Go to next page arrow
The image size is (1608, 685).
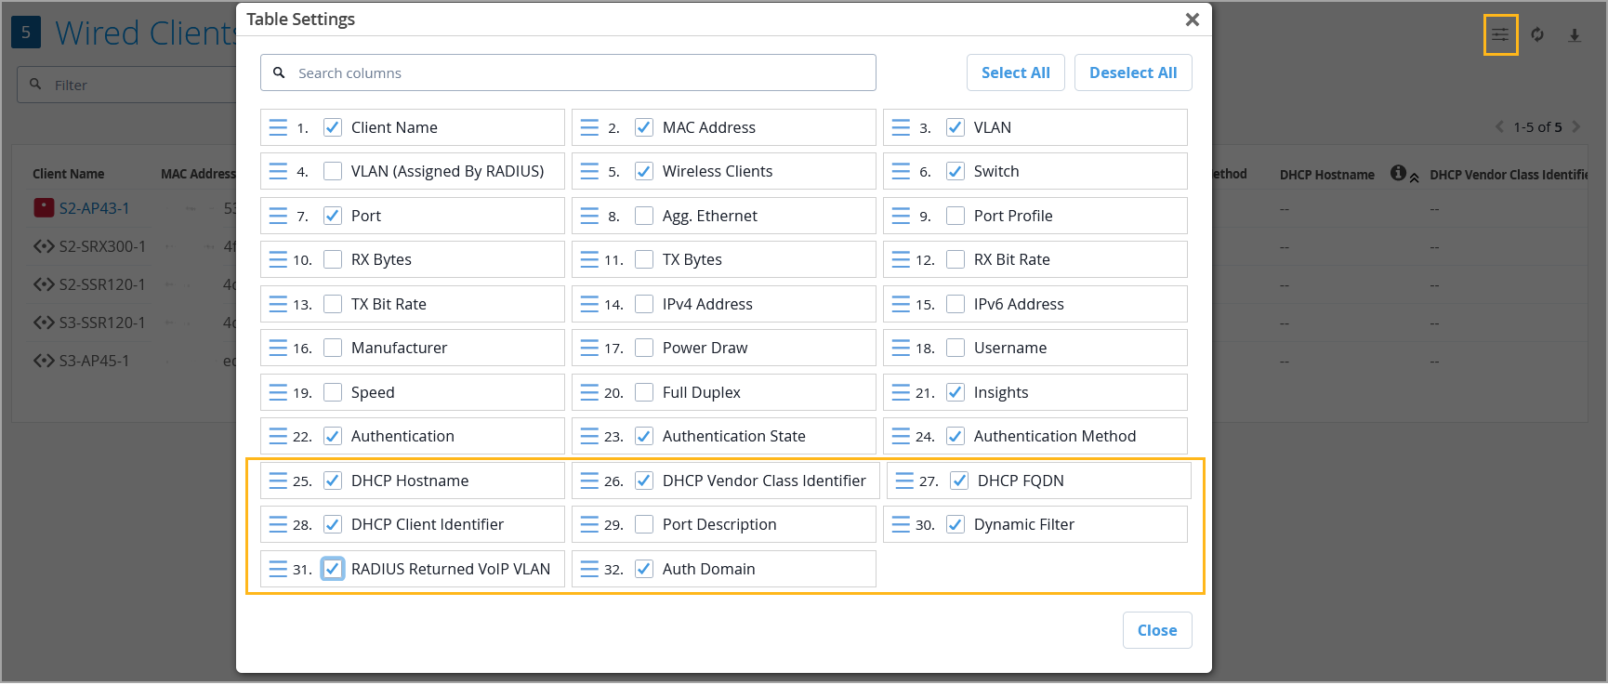point(1576,126)
